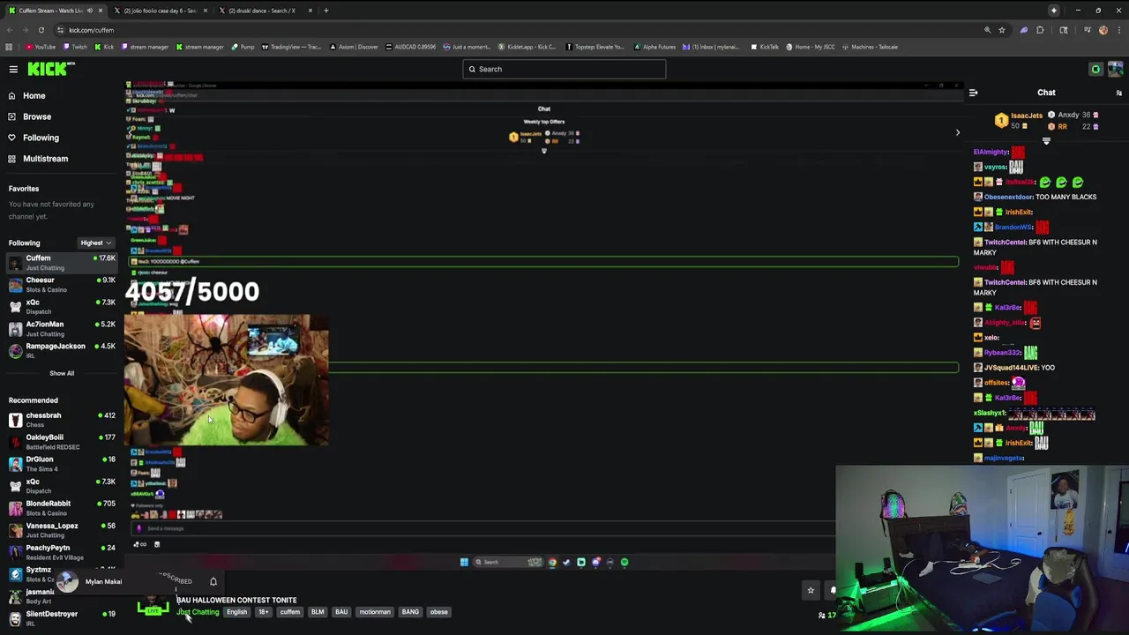Open Cheesur channel in Following list
Image resolution: width=1129 pixels, height=635 pixels.
pos(62,284)
